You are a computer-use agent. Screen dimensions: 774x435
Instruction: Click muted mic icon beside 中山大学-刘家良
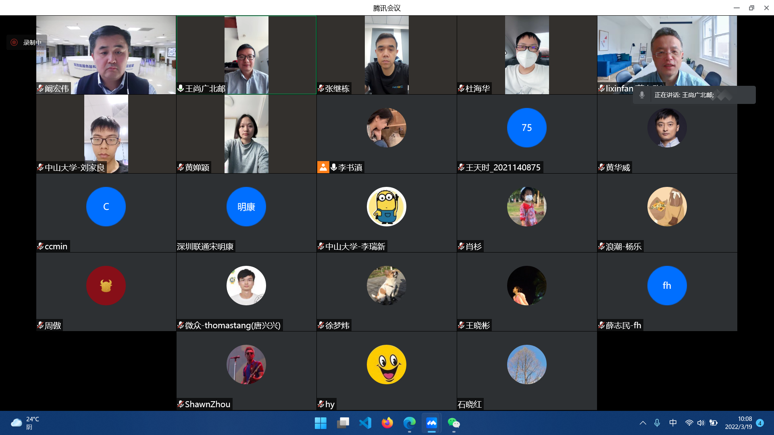[x=40, y=167]
